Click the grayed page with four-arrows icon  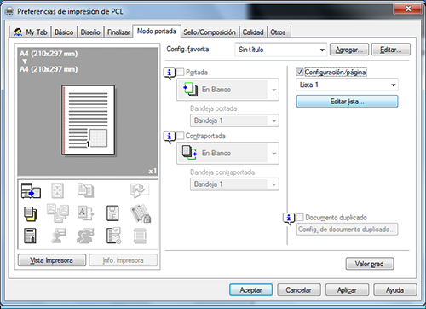tap(57, 190)
